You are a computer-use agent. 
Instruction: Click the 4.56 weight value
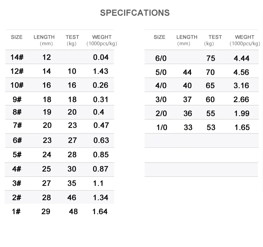[241, 72]
